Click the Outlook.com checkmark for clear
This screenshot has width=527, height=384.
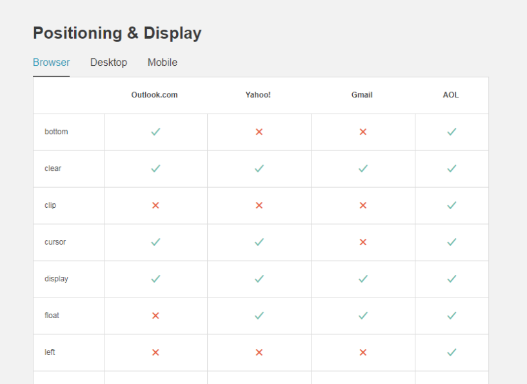click(x=155, y=168)
